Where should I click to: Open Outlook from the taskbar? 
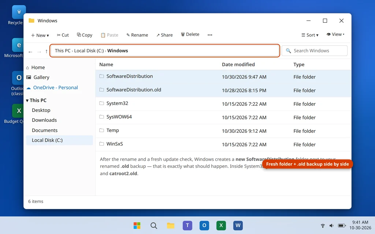pyautogui.click(x=204, y=226)
